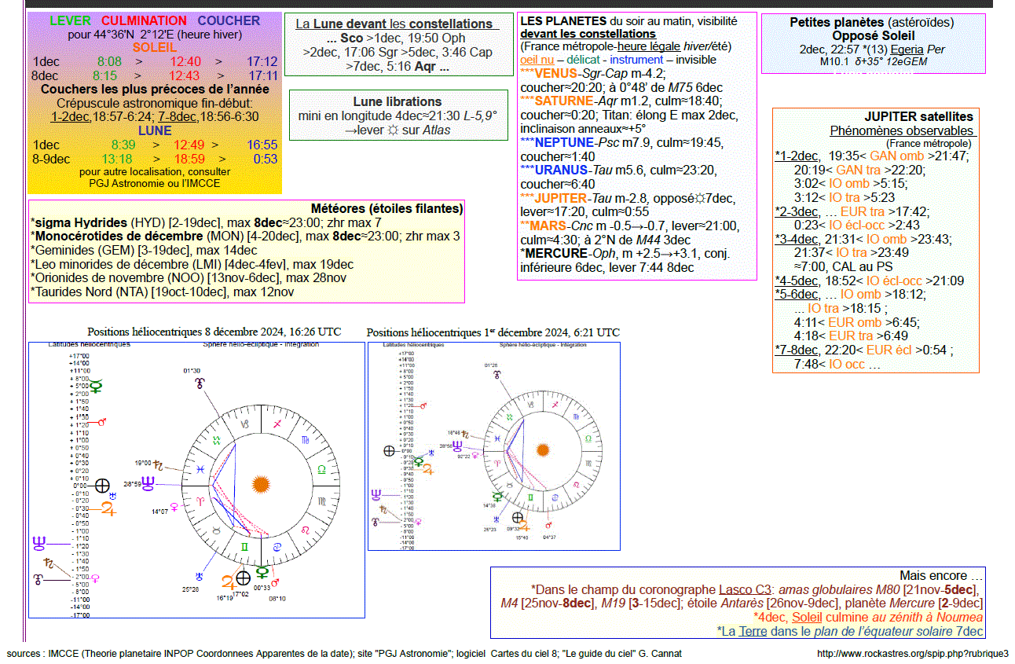Click the orange SOLEIL section heading
Image resolution: width=1015 pixels, height=664 pixels.
tap(155, 48)
